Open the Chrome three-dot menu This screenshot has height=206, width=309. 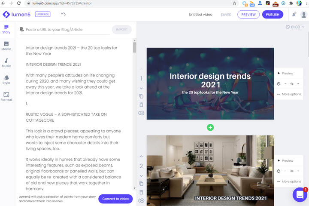(306, 3)
